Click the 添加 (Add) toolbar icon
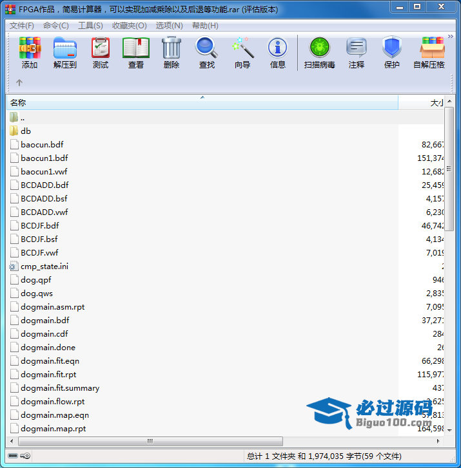 pos(30,48)
